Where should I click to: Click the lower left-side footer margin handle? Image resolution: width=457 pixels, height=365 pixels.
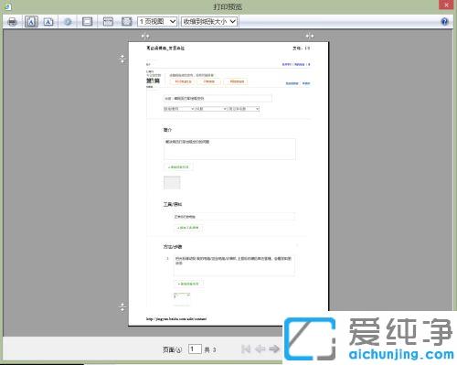(122, 307)
